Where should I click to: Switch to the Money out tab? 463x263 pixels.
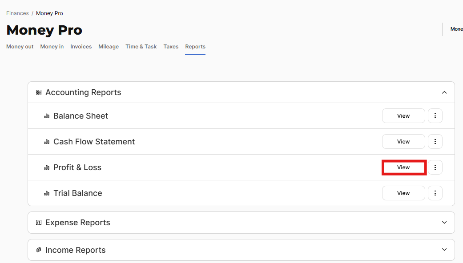[20, 47]
